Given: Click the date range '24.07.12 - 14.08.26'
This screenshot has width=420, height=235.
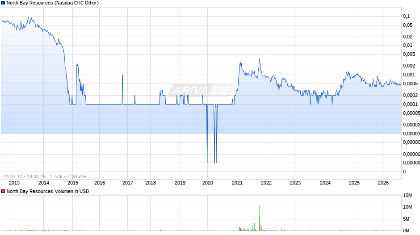Looking at the screenshot, I should pyautogui.click(x=25, y=176).
